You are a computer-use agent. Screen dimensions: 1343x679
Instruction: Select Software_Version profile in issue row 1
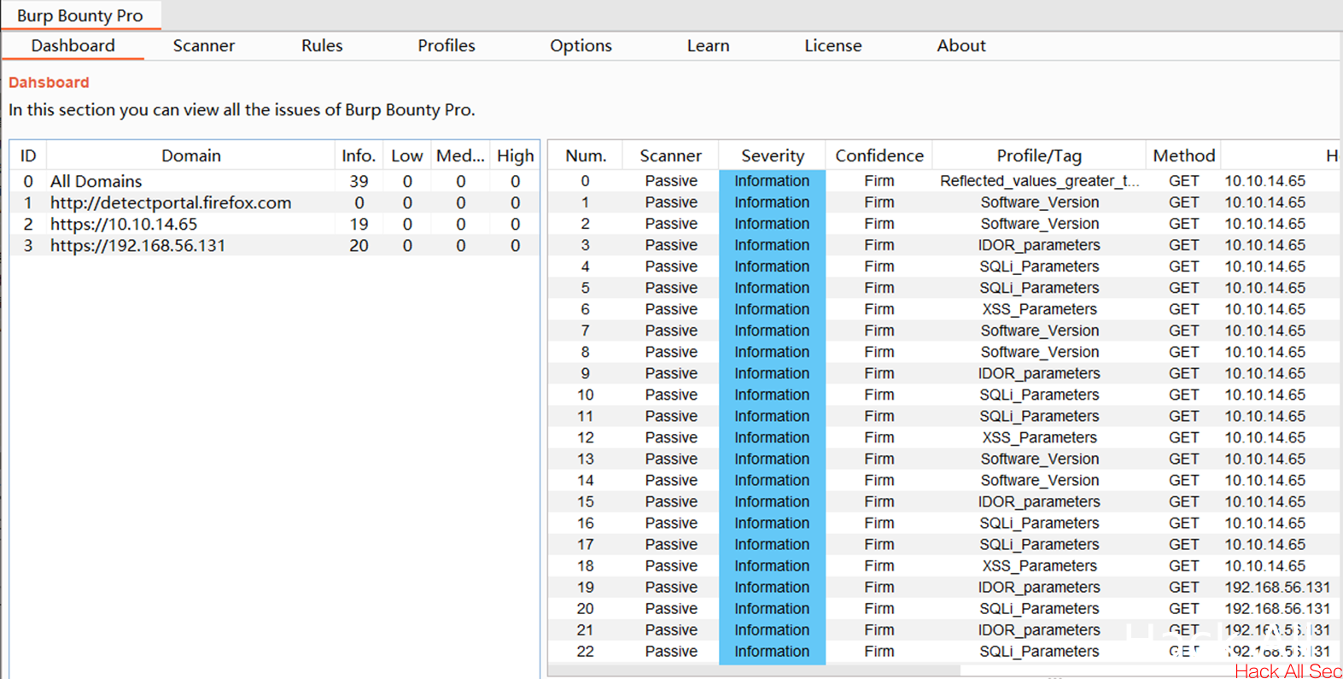(x=1039, y=202)
